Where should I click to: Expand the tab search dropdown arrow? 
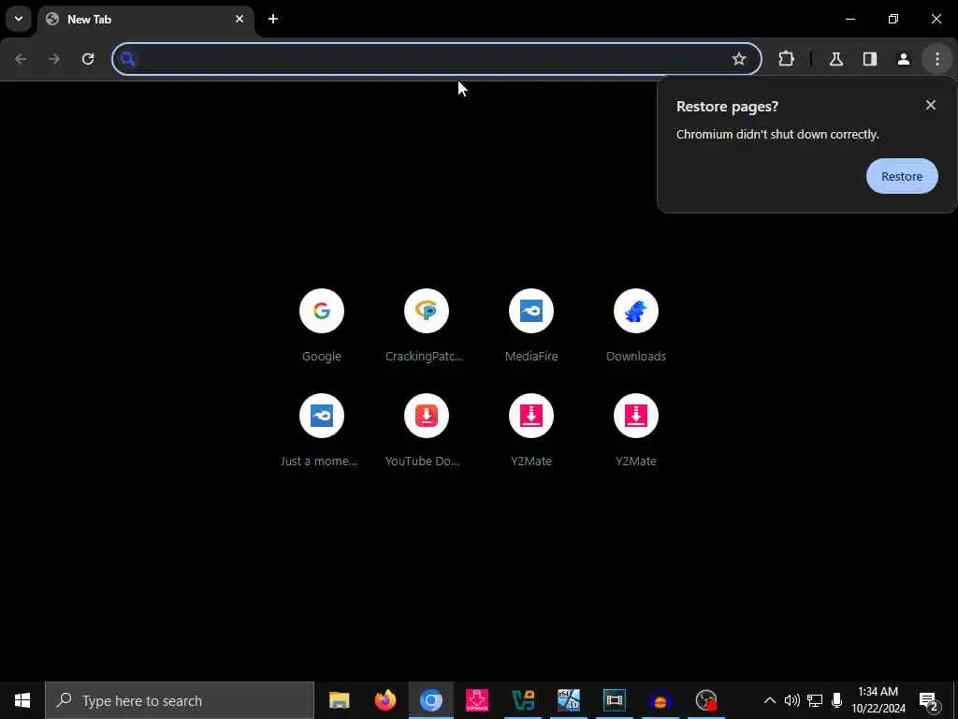(x=19, y=19)
